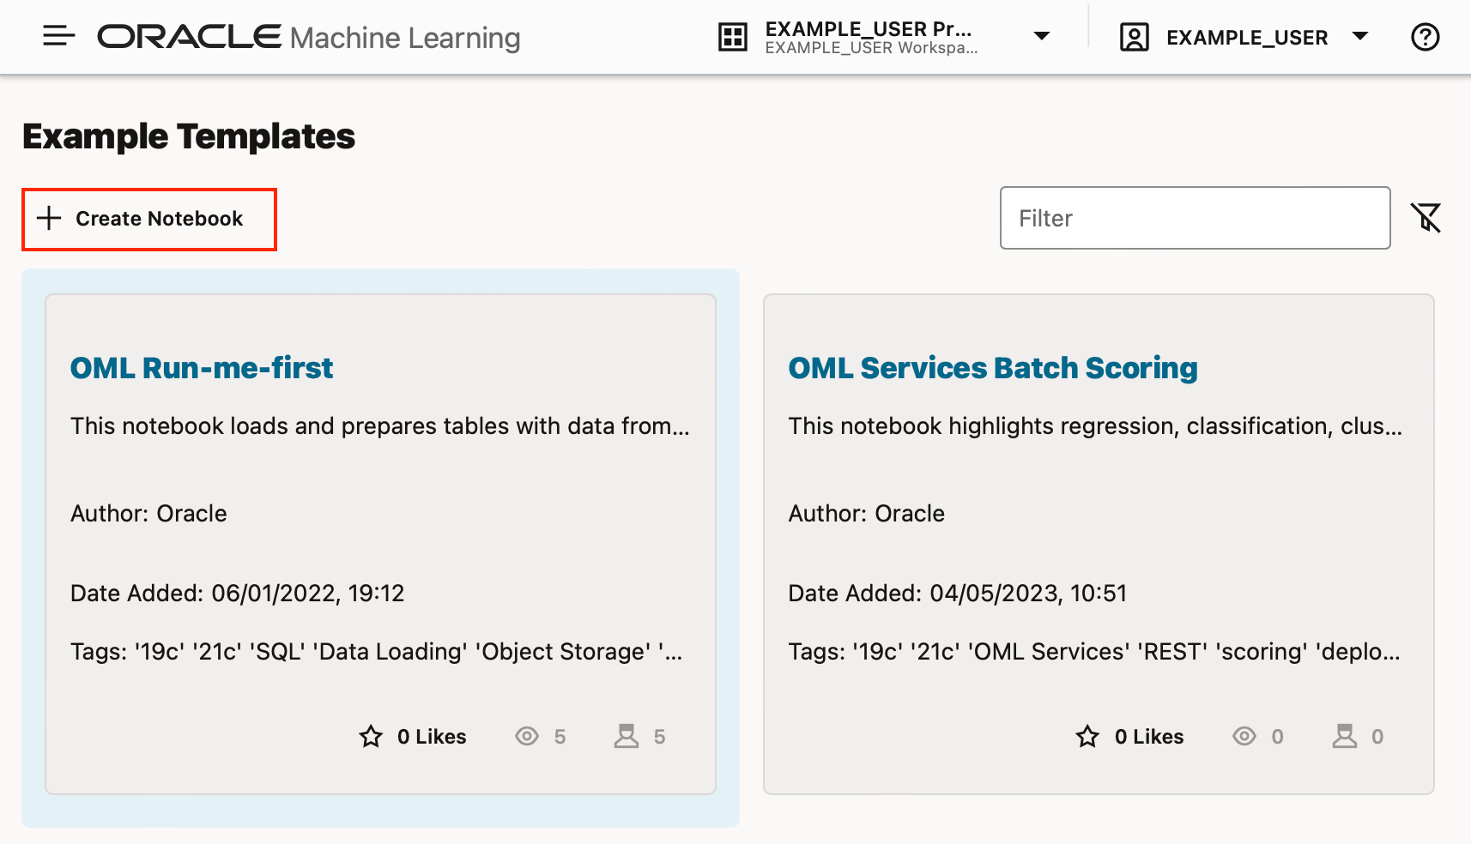This screenshot has height=844, width=1471.
Task: Open the EXAMPLE_USER account dropdown arrow
Action: pyautogui.click(x=1360, y=36)
